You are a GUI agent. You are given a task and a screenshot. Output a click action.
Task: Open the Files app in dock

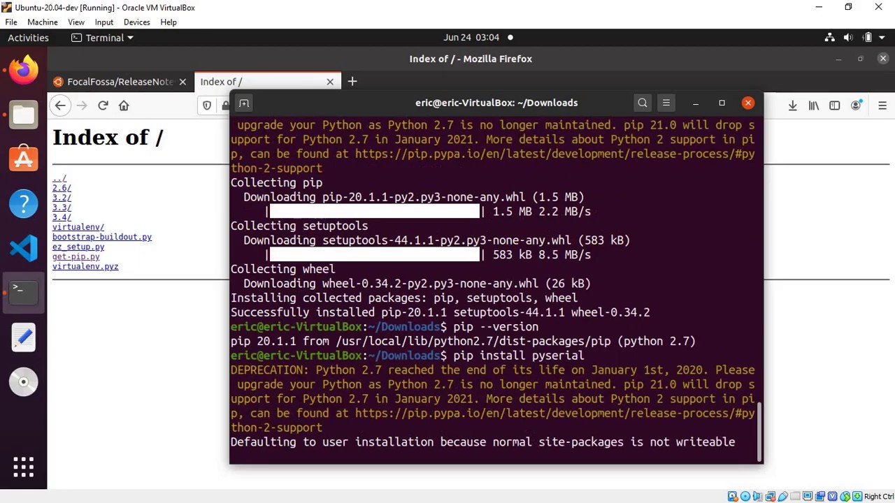[23, 115]
